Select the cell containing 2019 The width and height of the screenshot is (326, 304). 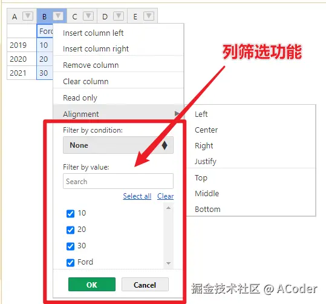pos(22,45)
